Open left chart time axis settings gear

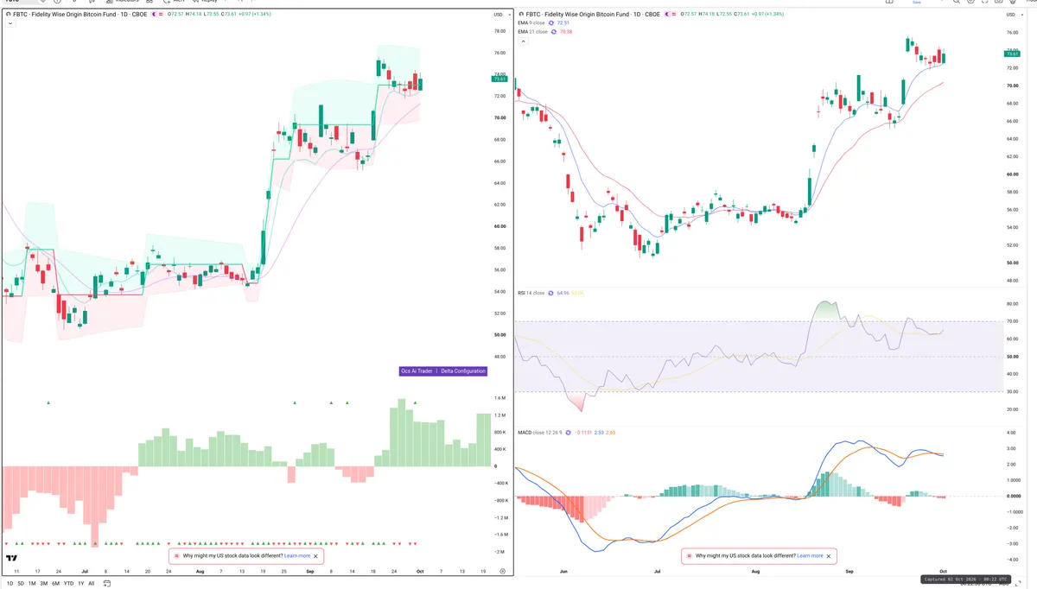pyautogui.click(x=502, y=572)
